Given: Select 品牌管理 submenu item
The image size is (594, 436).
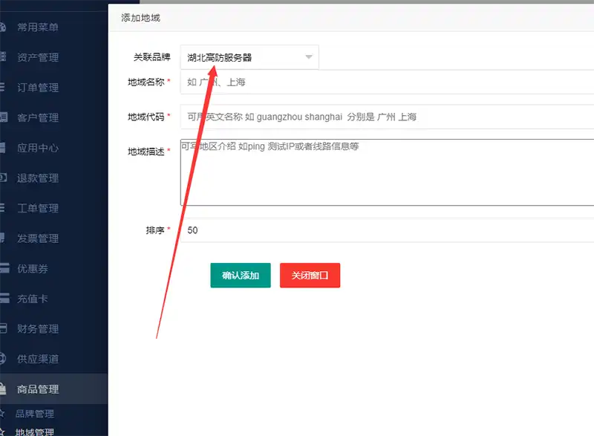Looking at the screenshot, I should pyautogui.click(x=35, y=414).
